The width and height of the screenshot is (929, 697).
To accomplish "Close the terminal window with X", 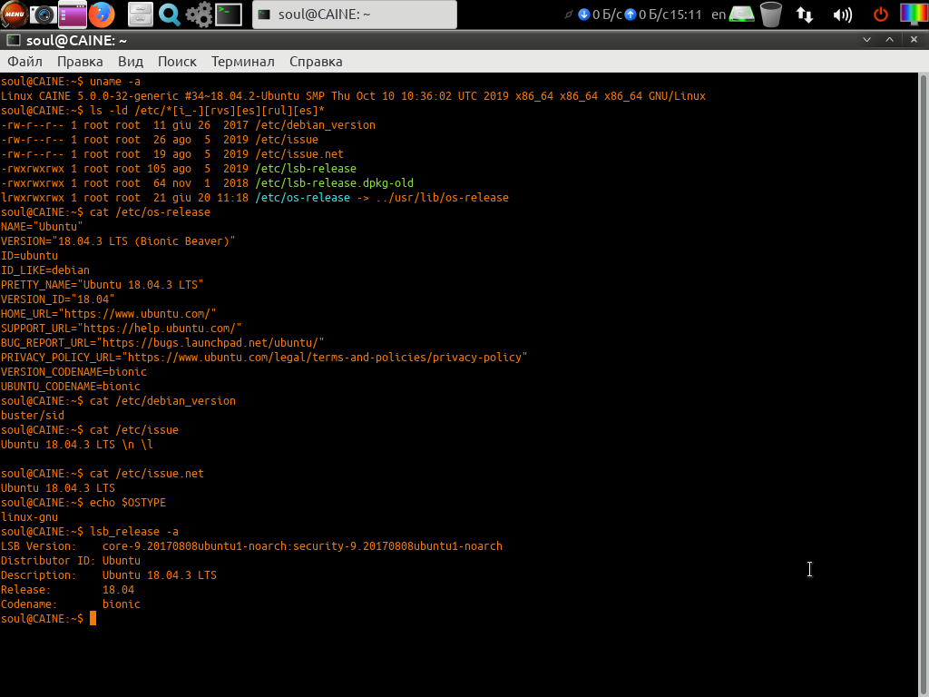I will pyautogui.click(x=914, y=40).
